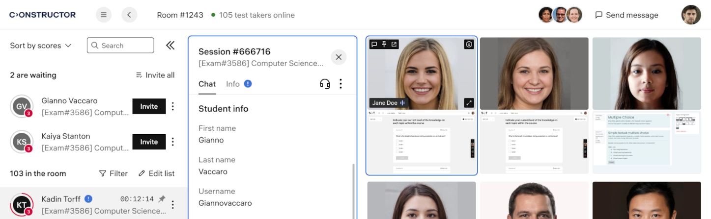Click the Constructor logo

click(x=43, y=15)
